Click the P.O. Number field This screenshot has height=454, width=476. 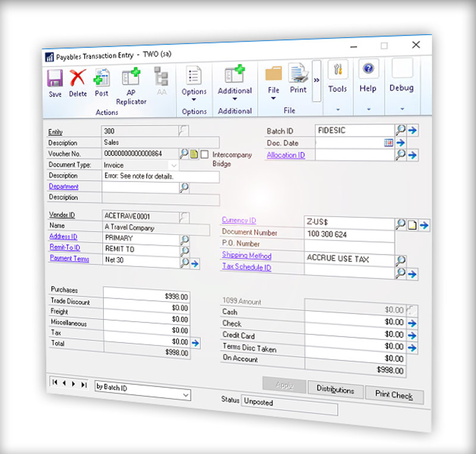pyautogui.click(x=349, y=247)
